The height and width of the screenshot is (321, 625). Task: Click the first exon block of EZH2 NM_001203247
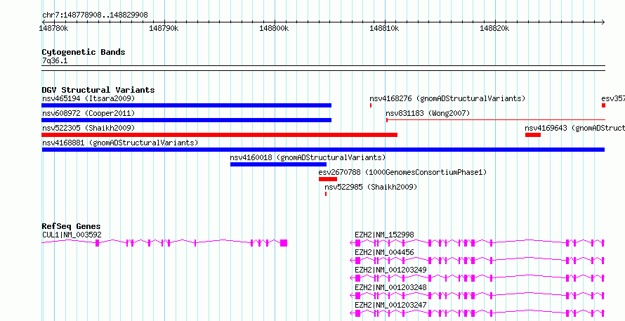(357, 313)
